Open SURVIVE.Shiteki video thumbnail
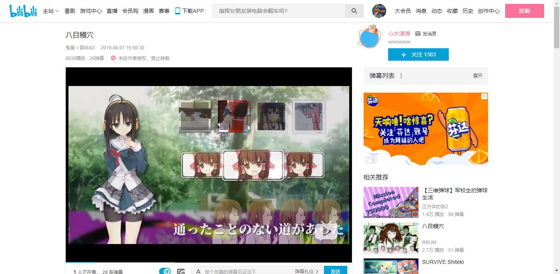The width and height of the screenshot is (560, 274). tap(391, 266)
